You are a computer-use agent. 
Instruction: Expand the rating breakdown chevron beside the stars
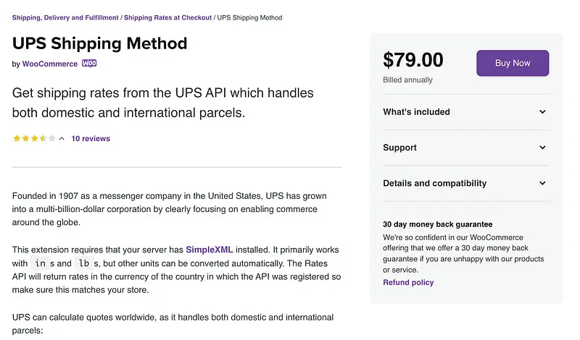point(62,138)
